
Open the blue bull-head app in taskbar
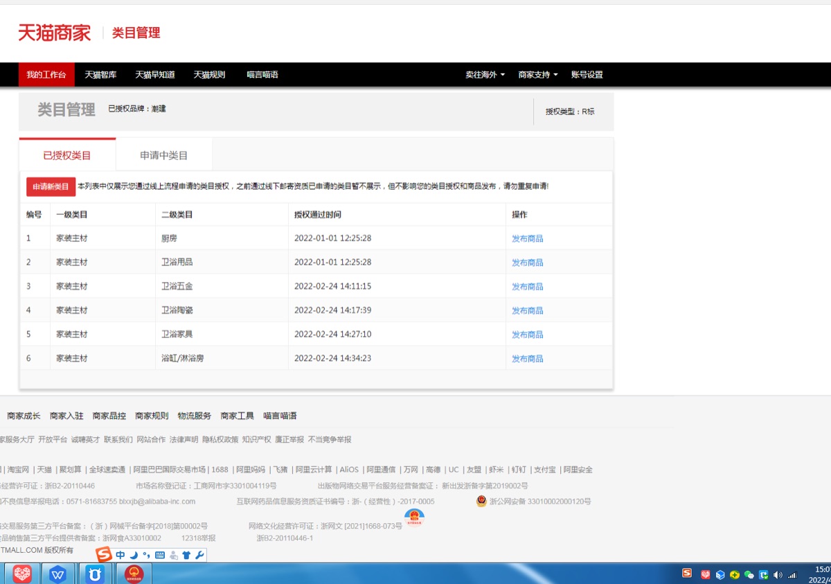(95, 574)
